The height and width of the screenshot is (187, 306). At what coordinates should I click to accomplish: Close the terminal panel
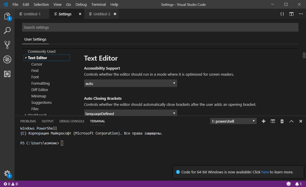[301, 121]
